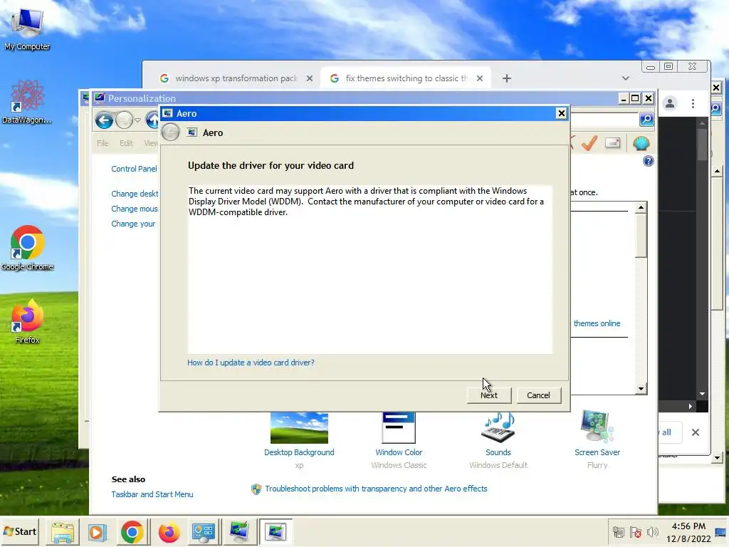Open help via the blue question mark icon
The height and width of the screenshot is (547, 729).
tap(648, 162)
